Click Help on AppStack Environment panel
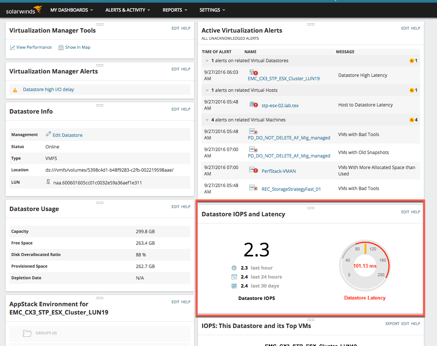Image resolution: width=437 pixels, height=346 pixels. [x=186, y=302]
